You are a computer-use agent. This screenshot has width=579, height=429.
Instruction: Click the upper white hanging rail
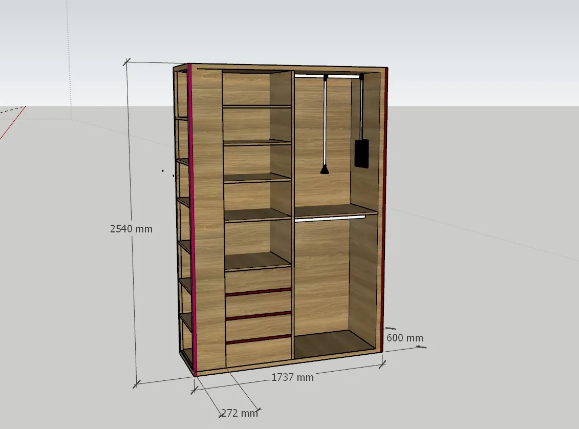point(328,76)
